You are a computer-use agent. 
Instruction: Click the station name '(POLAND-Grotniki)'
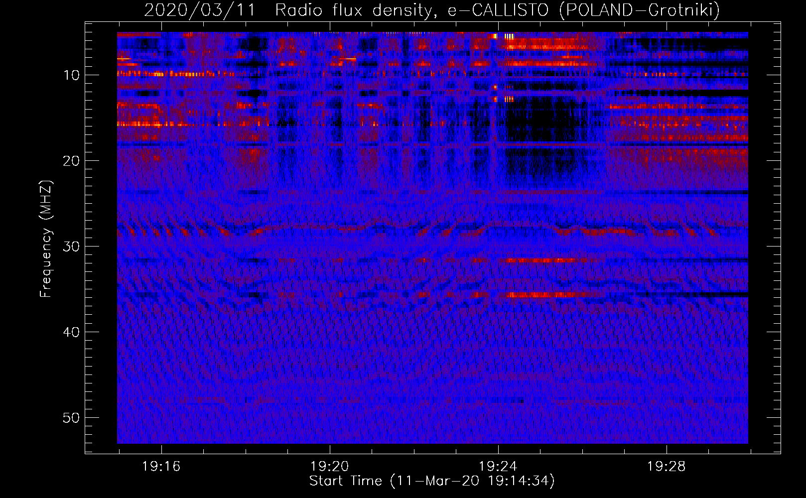coord(640,10)
